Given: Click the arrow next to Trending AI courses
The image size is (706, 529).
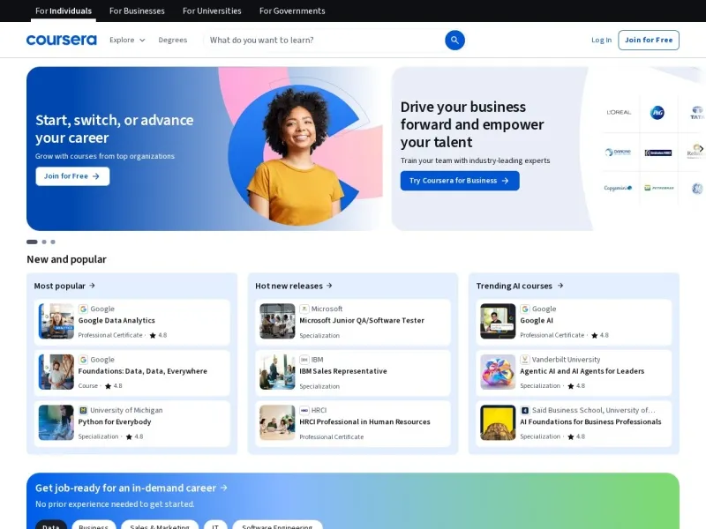Looking at the screenshot, I should click(560, 286).
